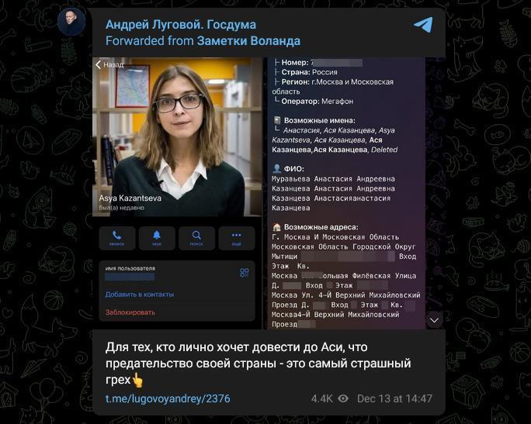The width and height of the screenshot is (531, 424).
Task: Follow the t.me/lugovoyandrey/2376 link
Action: click(x=168, y=398)
